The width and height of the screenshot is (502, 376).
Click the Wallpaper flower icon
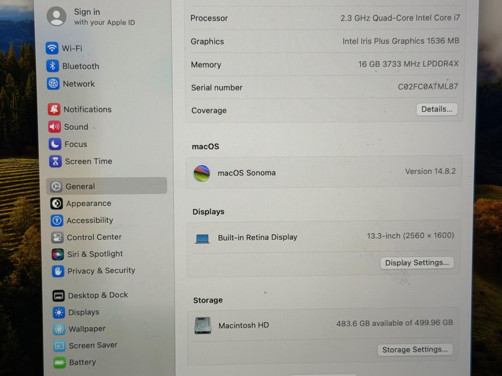(59, 329)
